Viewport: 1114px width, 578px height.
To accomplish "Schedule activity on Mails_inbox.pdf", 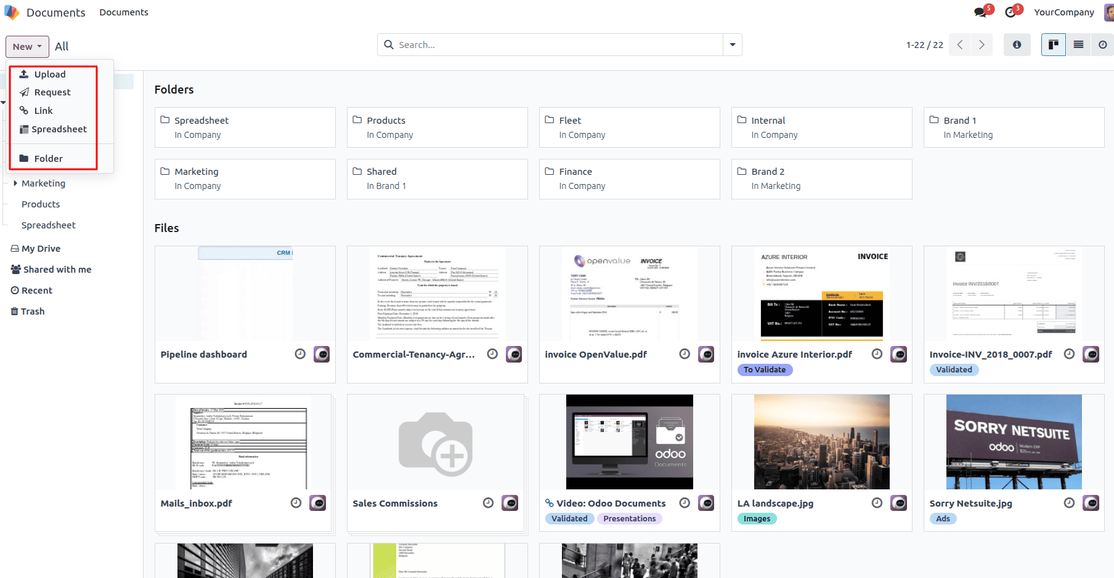I will point(296,503).
